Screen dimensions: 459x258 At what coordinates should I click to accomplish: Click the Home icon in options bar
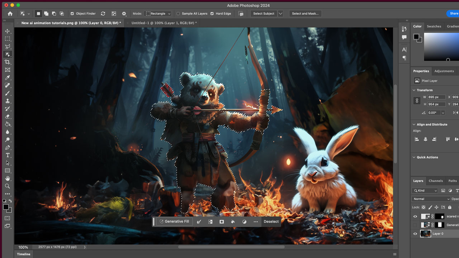tap(10, 14)
